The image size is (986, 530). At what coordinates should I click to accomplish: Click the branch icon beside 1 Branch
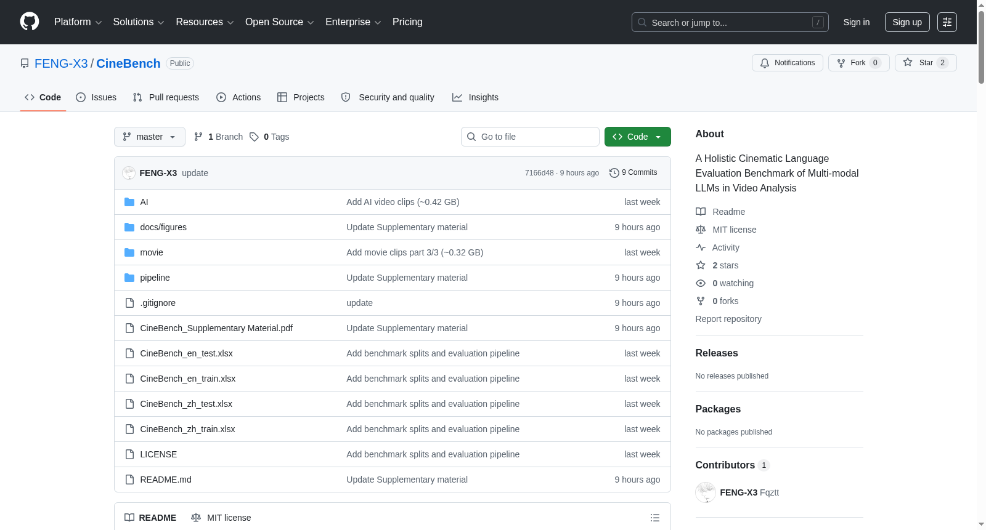[x=198, y=137]
